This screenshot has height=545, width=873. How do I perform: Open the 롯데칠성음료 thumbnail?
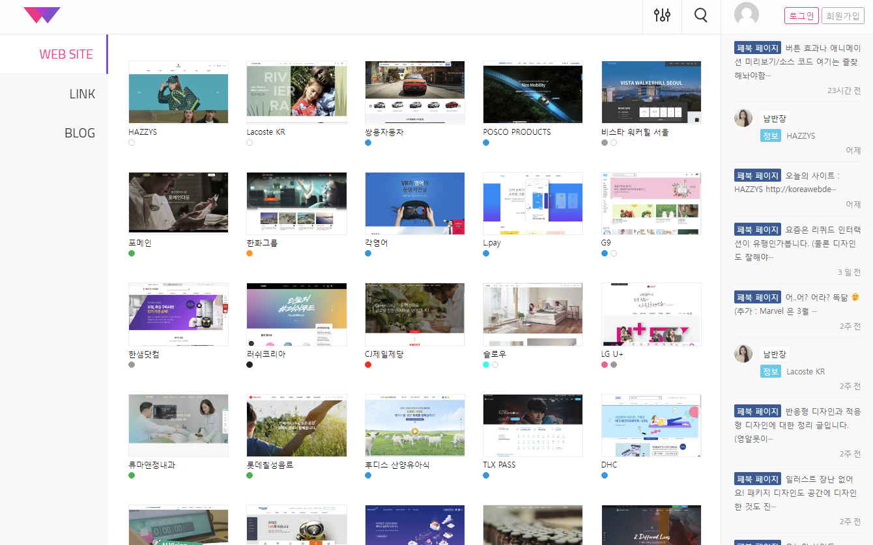[296, 425]
